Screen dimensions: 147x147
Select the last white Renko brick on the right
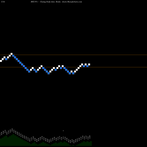tap(89, 64)
